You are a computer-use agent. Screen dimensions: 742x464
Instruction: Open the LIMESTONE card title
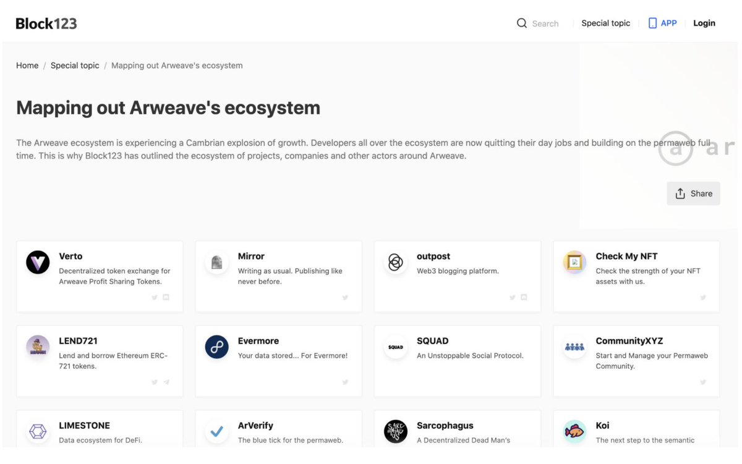(x=84, y=426)
